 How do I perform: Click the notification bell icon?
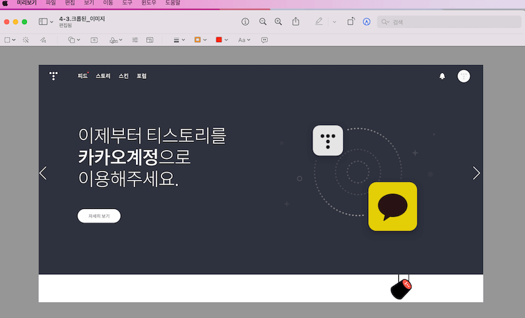[442, 76]
